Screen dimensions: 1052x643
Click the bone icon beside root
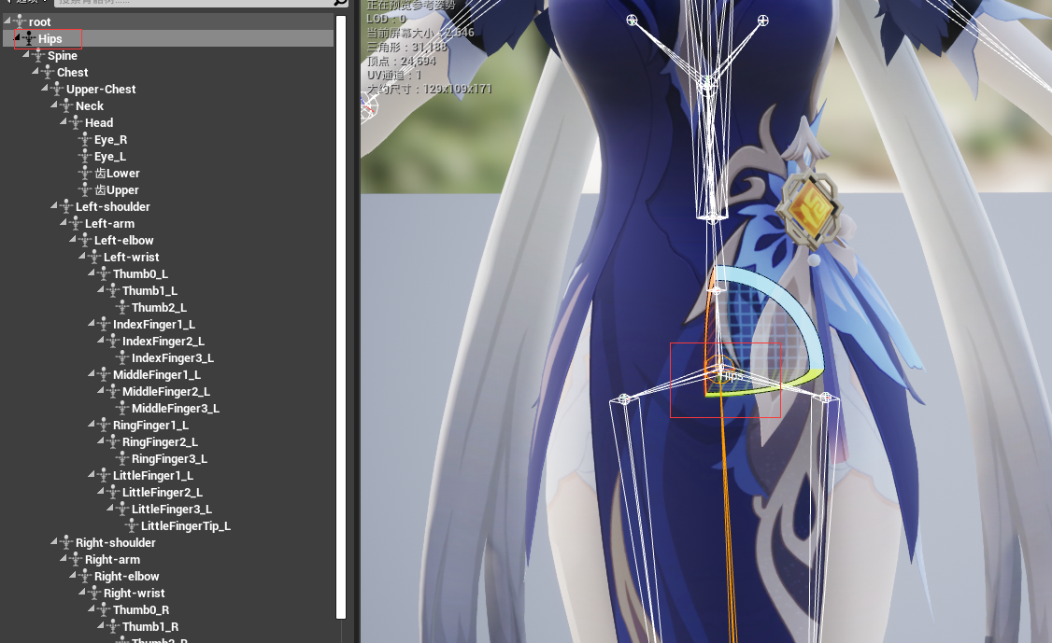tap(20, 22)
